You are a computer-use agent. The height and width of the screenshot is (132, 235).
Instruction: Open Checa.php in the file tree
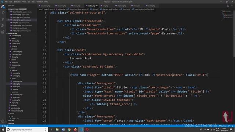click(x=15, y=41)
